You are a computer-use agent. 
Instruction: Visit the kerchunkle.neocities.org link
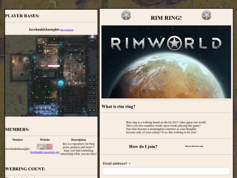[x=45, y=152]
